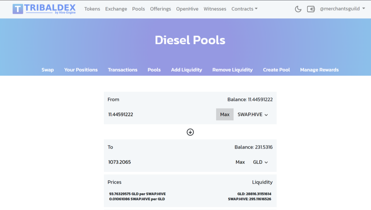This screenshot has height=210, width=371.
Task: Open the SWAP.HIVE token selector
Action: (252, 115)
